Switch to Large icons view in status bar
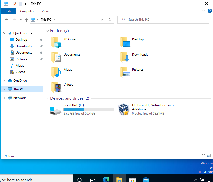 (209, 156)
